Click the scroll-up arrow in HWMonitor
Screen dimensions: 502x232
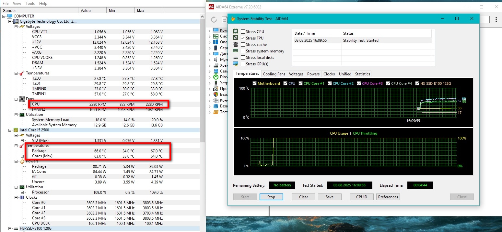[203, 16]
